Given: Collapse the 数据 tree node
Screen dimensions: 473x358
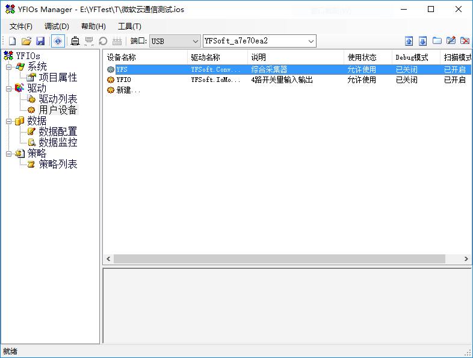Looking at the screenshot, I should point(9,121).
